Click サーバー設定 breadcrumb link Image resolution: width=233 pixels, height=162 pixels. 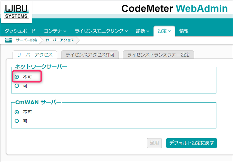tap(26, 40)
